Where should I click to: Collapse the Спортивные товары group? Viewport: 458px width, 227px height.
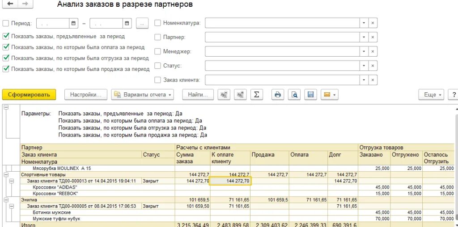6,174
